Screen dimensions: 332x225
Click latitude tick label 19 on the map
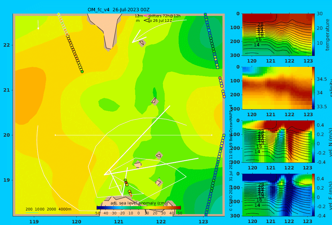pyautogui.click(x=7, y=180)
